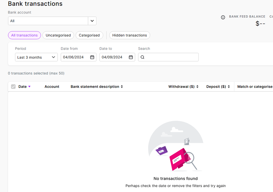This screenshot has height=192, width=273.
Task: Select the All transactions filter tab
Action: (x=24, y=35)
